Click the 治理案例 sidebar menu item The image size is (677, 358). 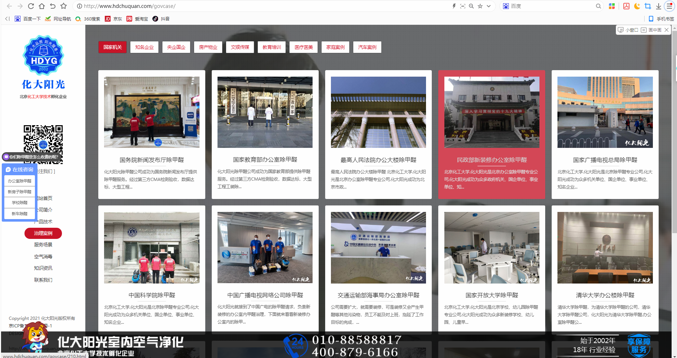click(x=43, y=233)
